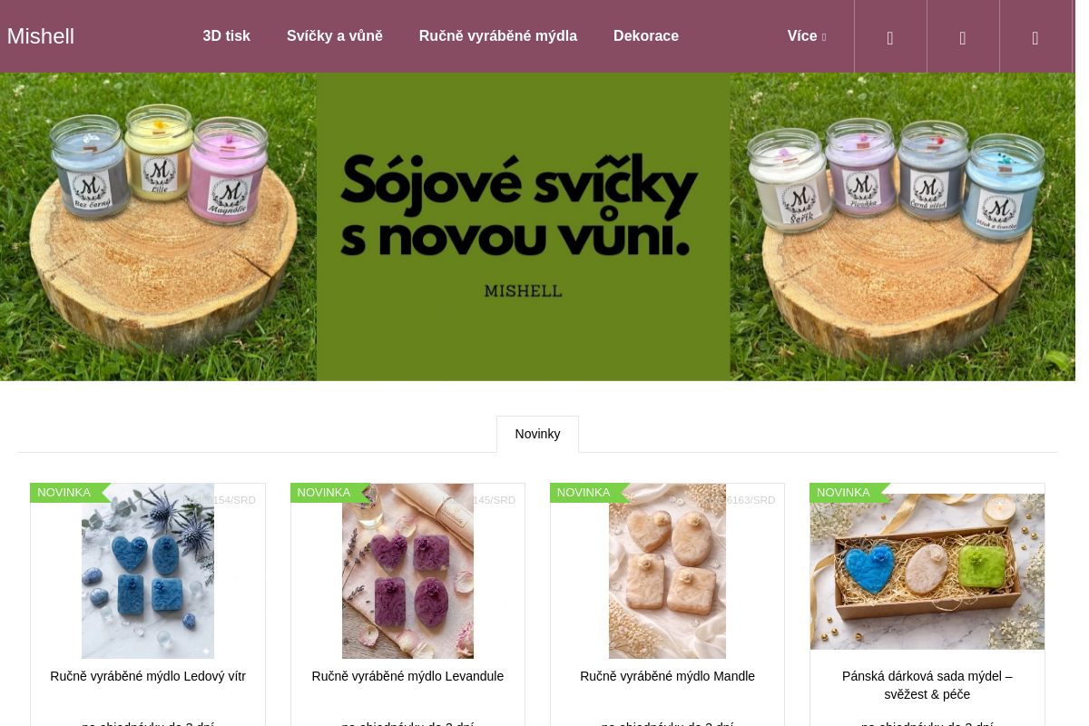Open Ručně vyráběné mýdlo Ledový vítr link
The height and width of the screenshot is (726, 1089).
(x=148, y=676)
